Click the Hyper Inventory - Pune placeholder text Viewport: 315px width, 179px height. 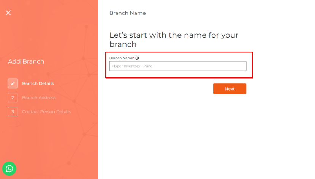(132, 66)
